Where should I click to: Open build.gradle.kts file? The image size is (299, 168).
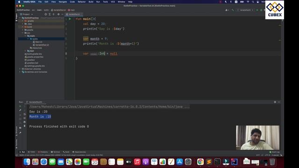pos(33,54)
